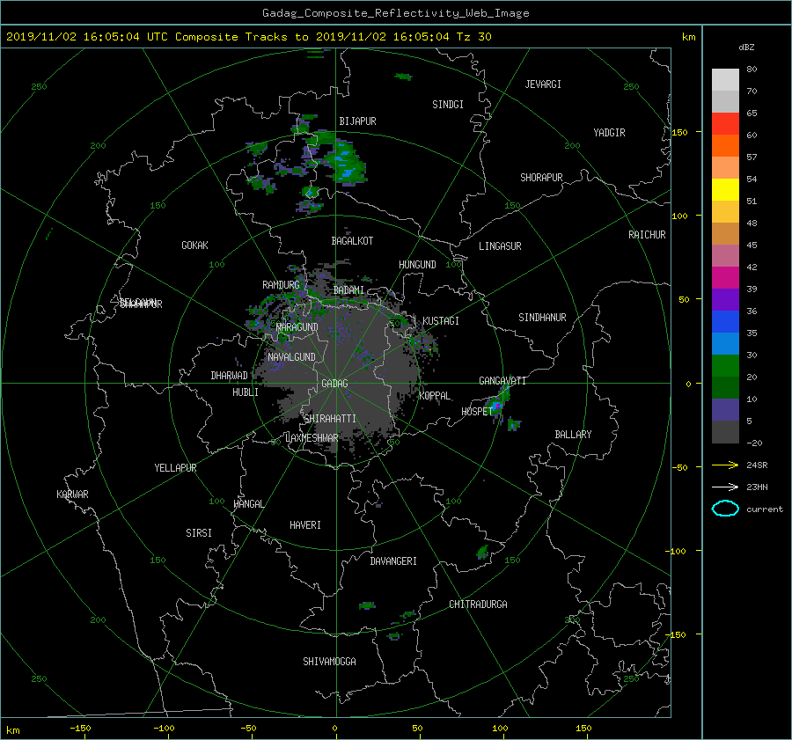Click the YADGIR city label
792x740 pixels.
(x=609, y=133)
